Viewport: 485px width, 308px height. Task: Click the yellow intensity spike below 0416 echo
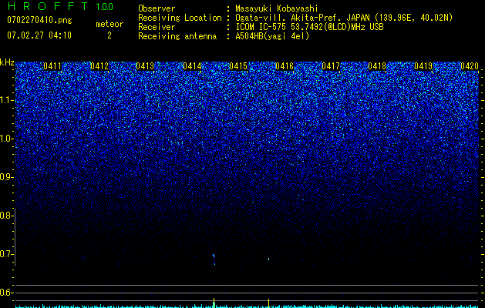(268, 303)
